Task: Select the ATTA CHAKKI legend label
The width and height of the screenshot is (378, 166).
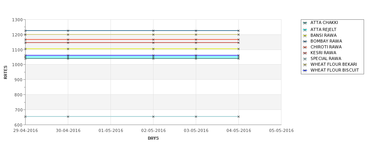Action: pos(324,22)
